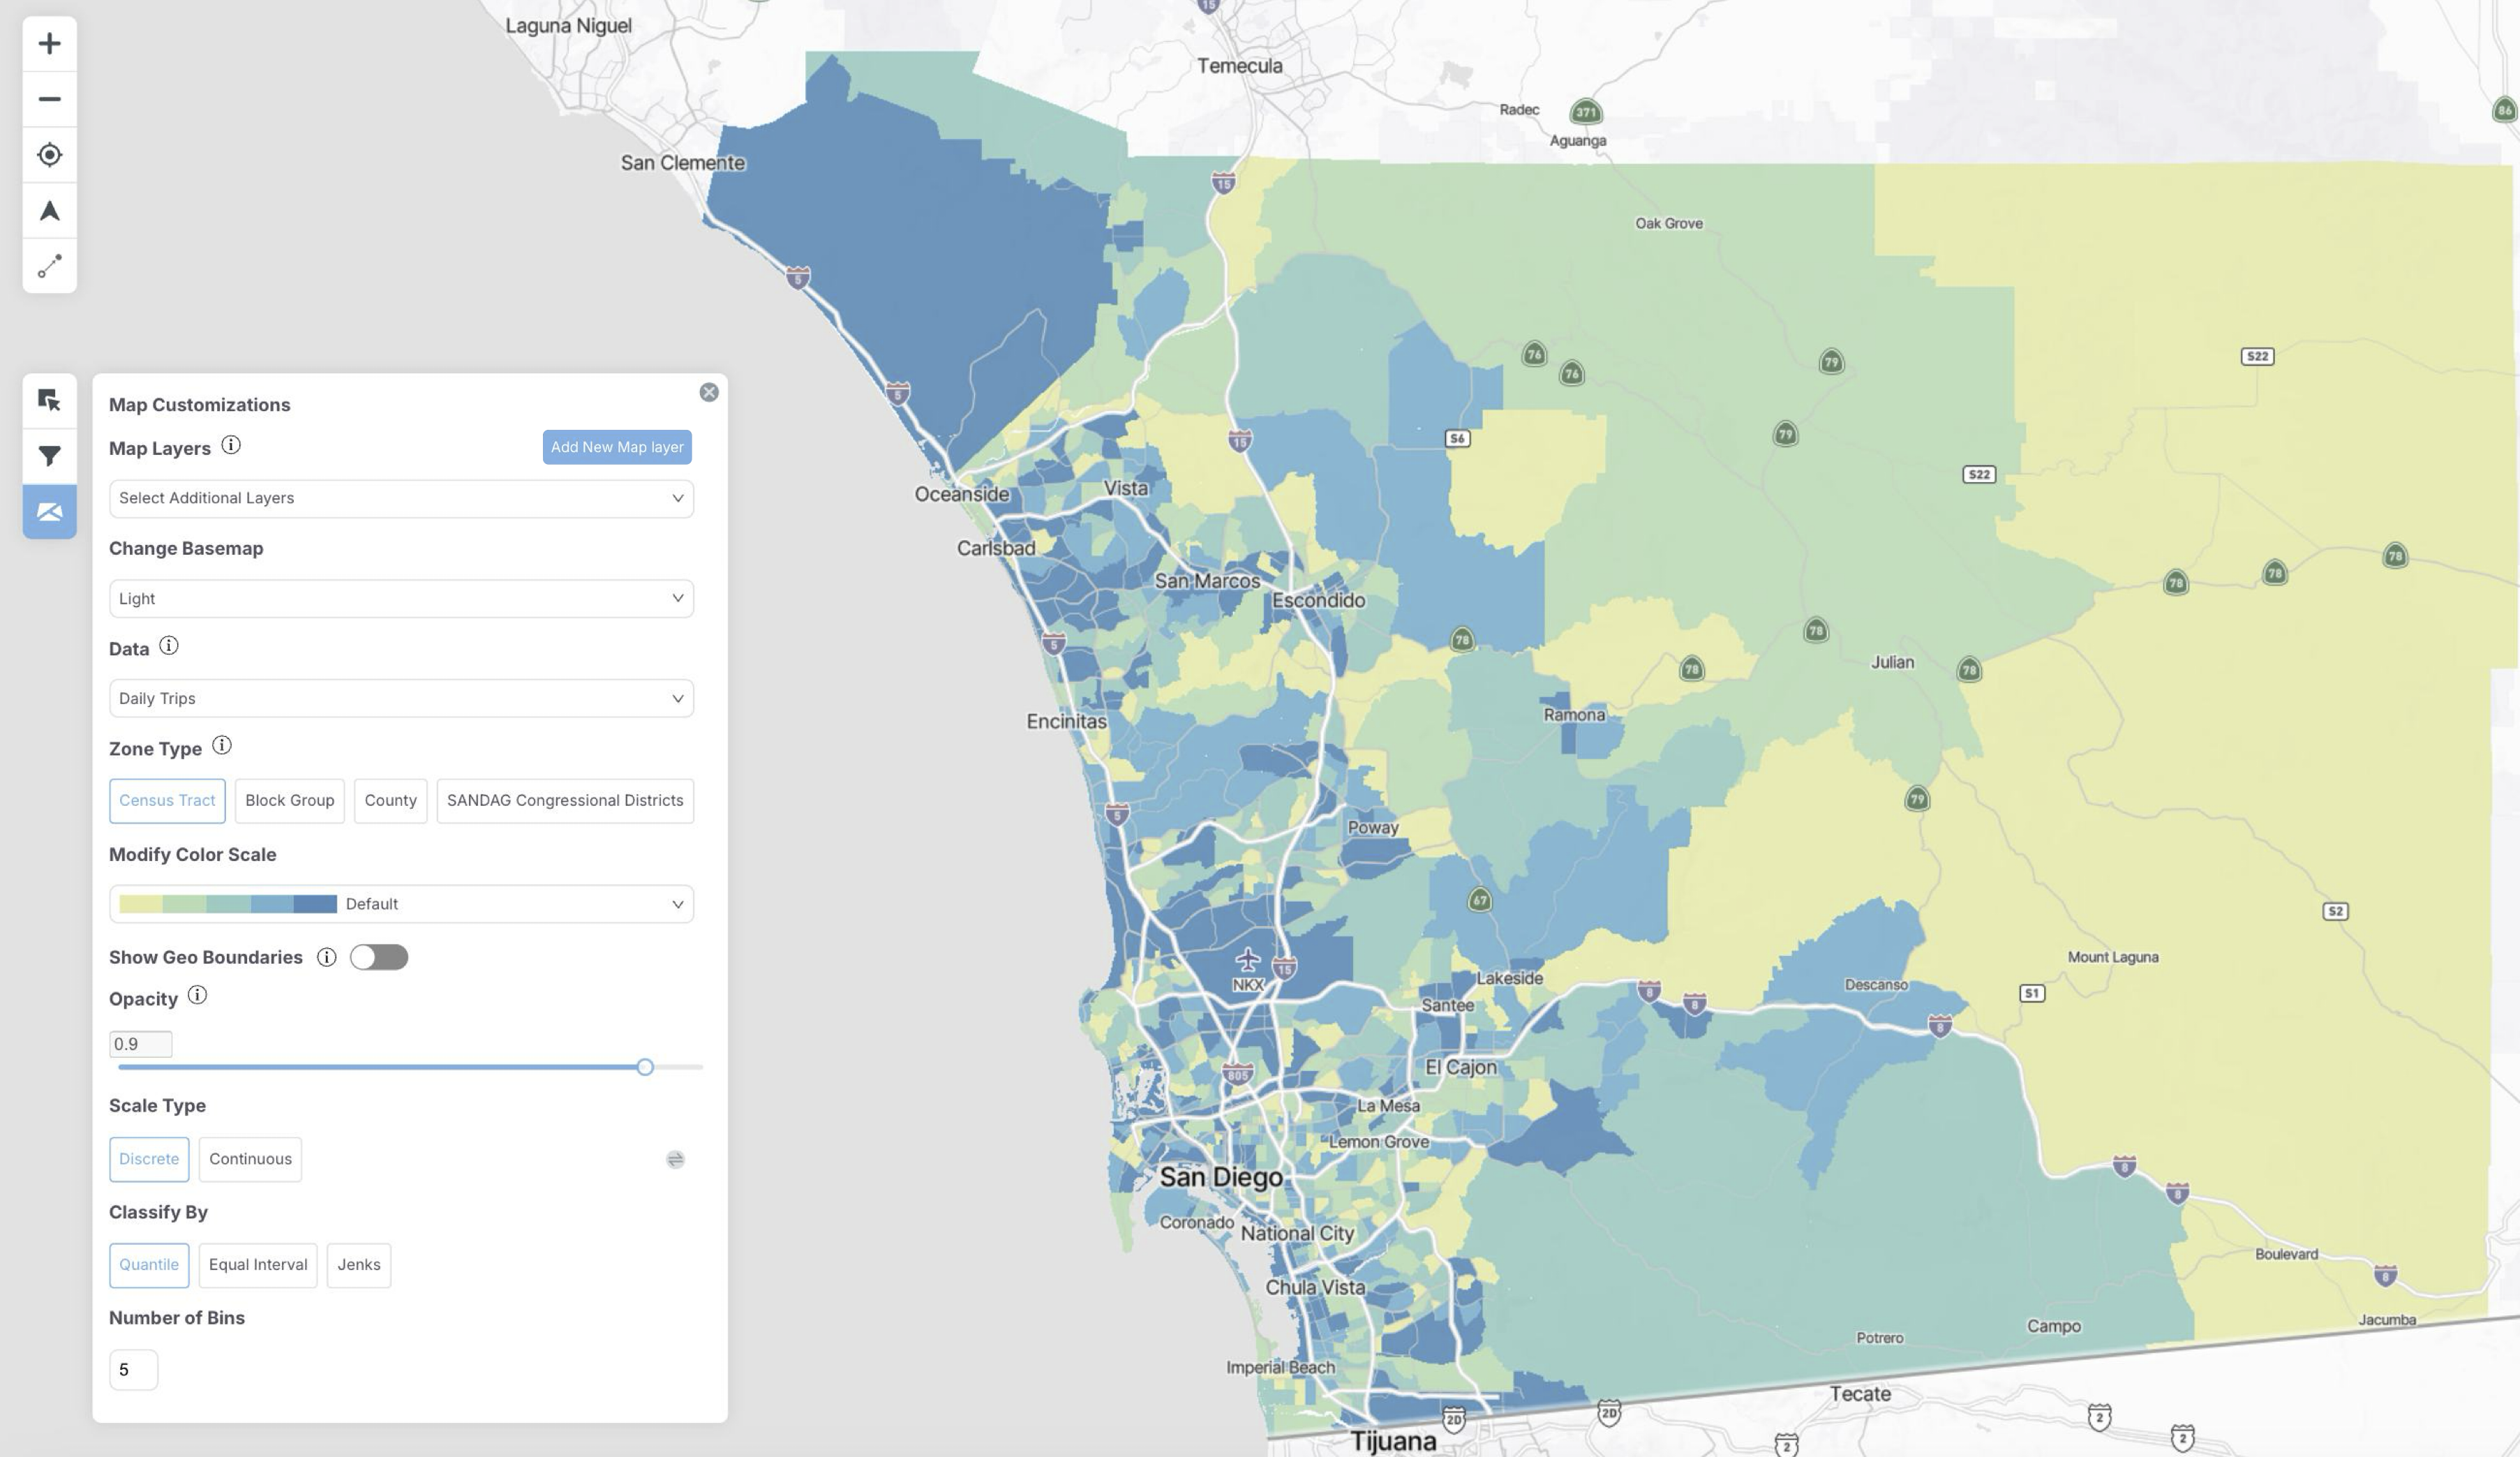Select the measure distance line tool
Viewport: 2520px width, 1457px height.
pyautogui.click(x=49, y=266)
